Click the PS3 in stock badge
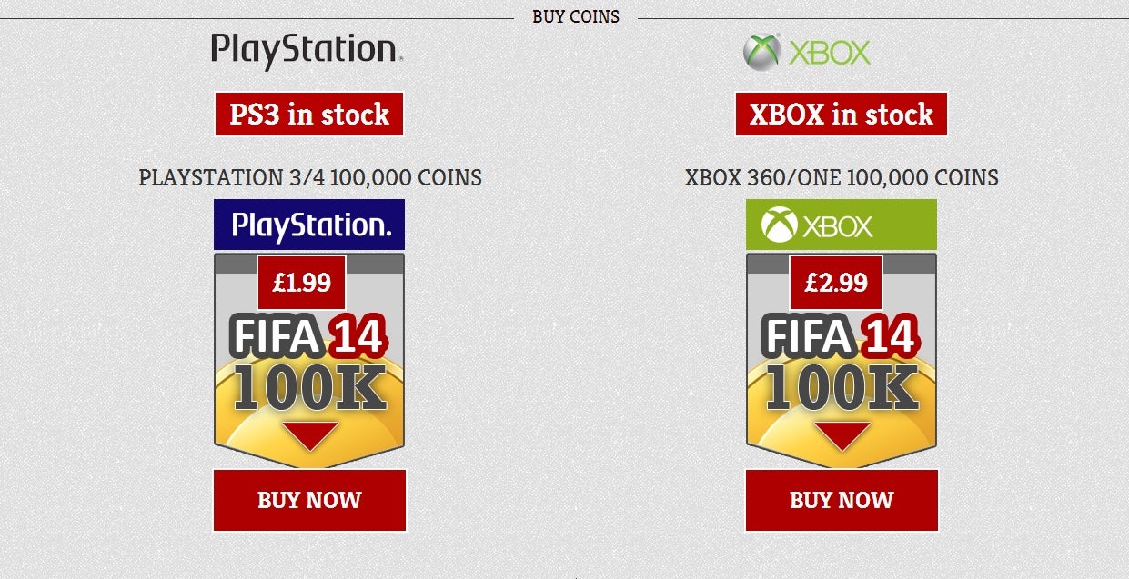Image resolution: width=1129 pixels, height=579 pixels. click(309, 115)
